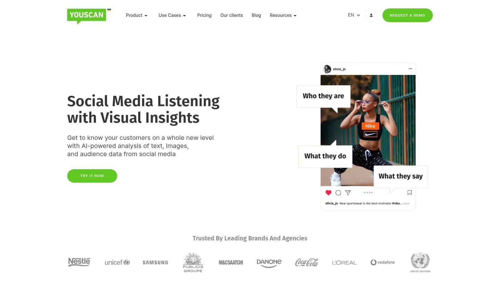The image size is (500, 281).
Task: Select Blog from the navigation
Action: pyautogui.click(x=256, y=15)
